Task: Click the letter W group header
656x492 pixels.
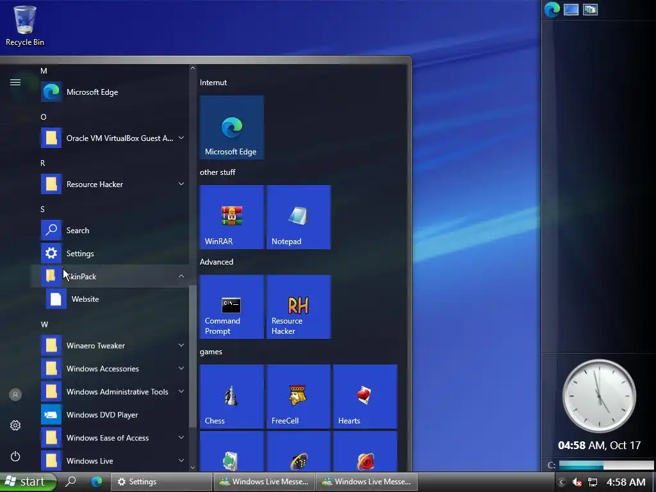Action: pos(44,325)
